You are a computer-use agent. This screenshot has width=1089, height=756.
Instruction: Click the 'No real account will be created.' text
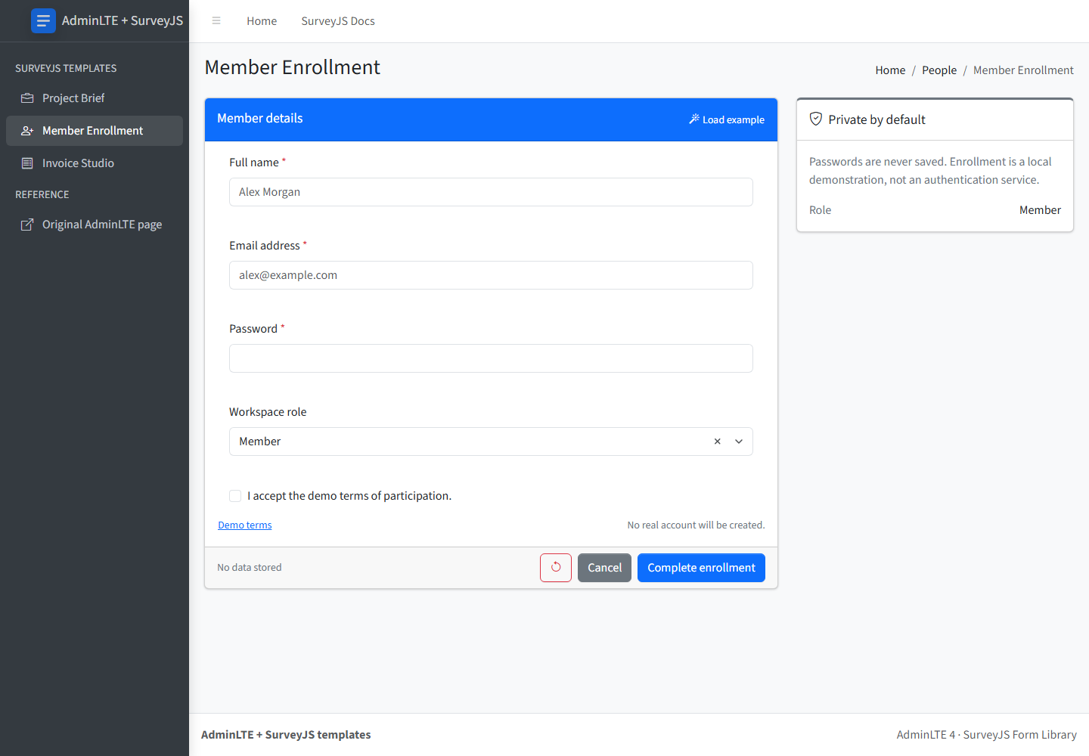click(x=696, y=525)
